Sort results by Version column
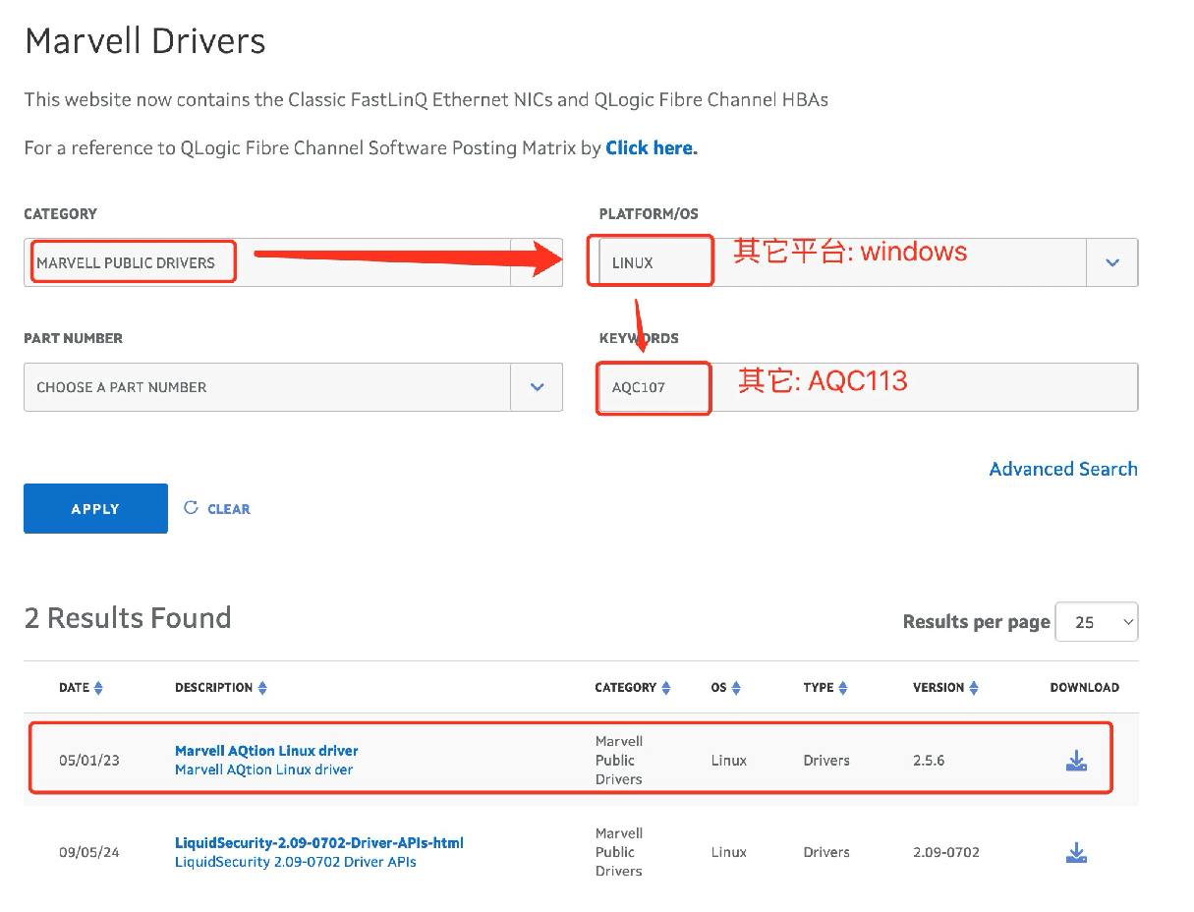 tap(974, 688)
